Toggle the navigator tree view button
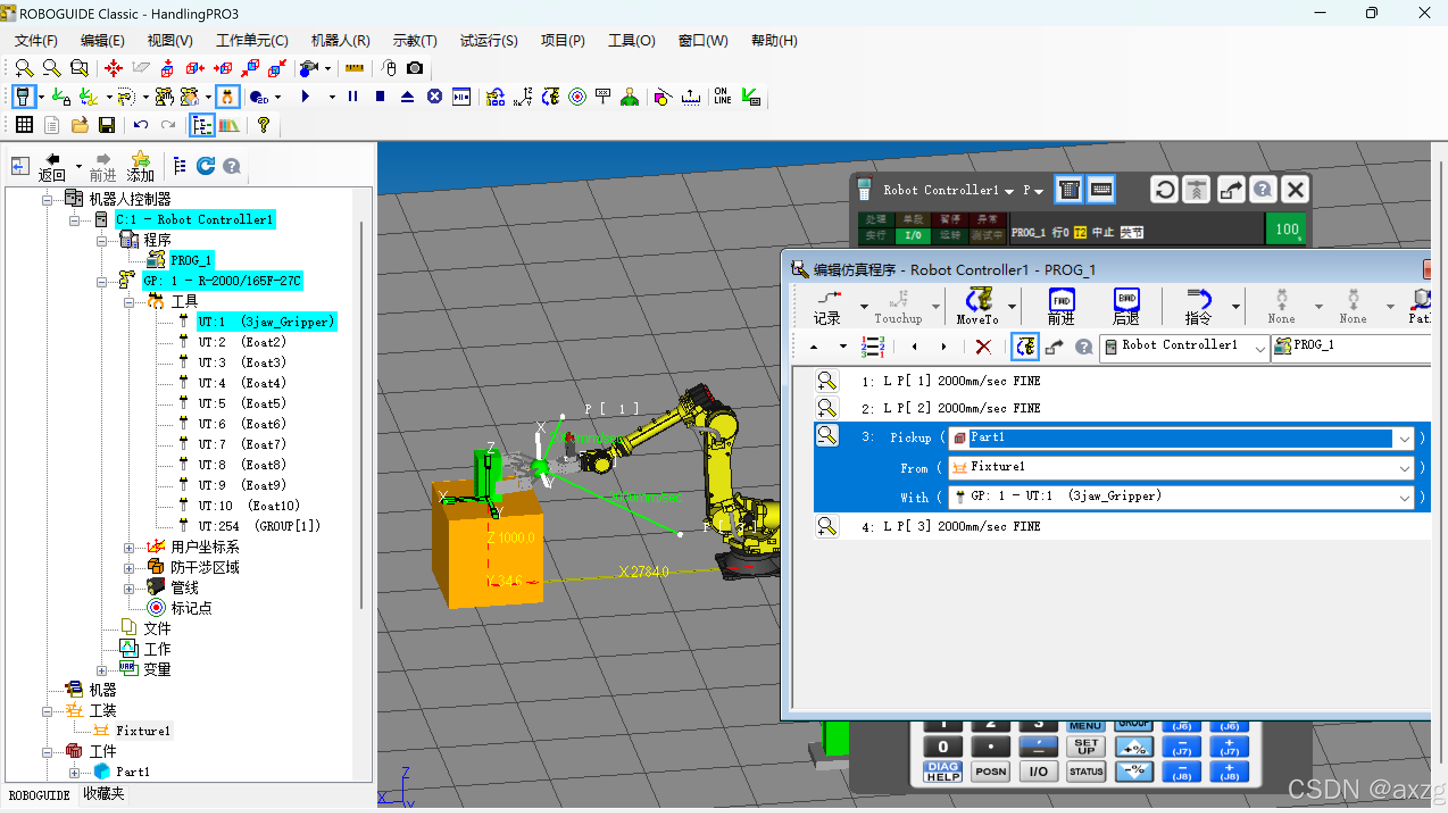Screen dimensions: 1448x813 coord(202,125)
